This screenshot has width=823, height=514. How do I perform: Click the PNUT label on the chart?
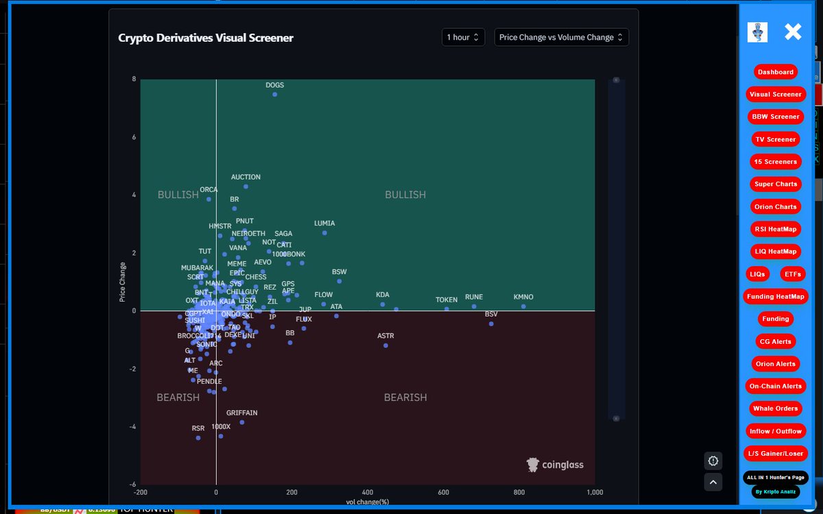[245, 221]
